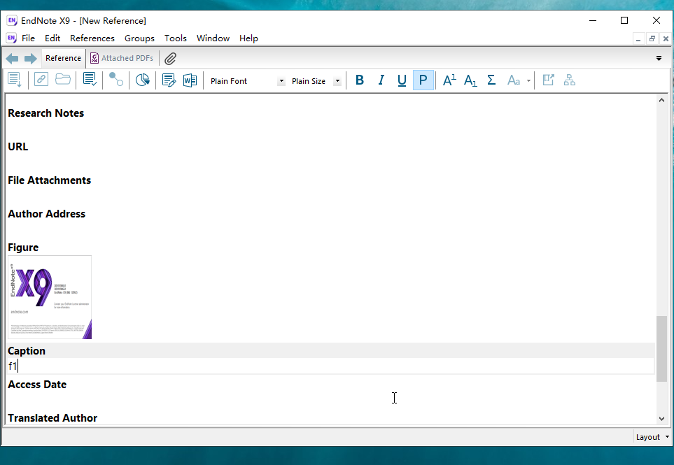Screen dimensions: 674x465
Task: Open the Plain Size dropdown
Action: click(x=337, y=81)
